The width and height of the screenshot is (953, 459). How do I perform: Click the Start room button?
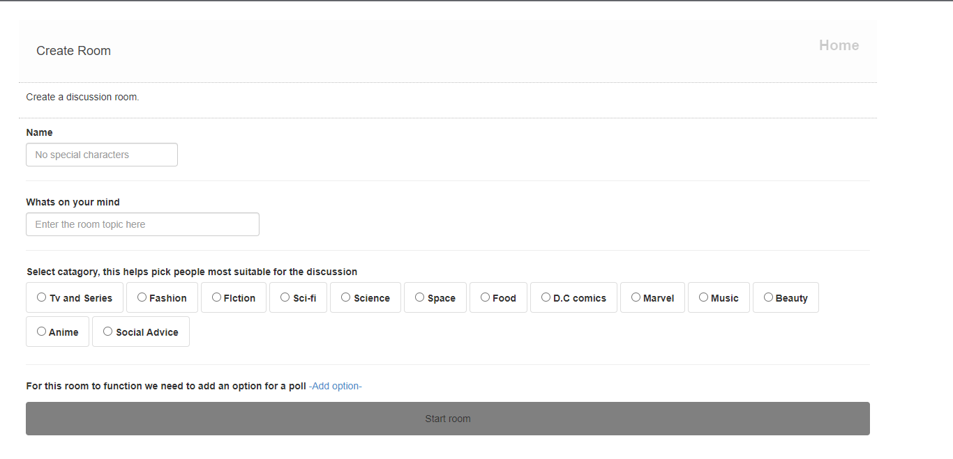pos(448,419)
